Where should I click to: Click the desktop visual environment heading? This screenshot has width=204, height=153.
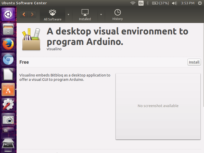pyautogui.click(x=118, y=36)
